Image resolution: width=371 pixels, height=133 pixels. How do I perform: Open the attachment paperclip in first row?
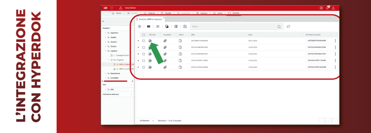(x=165, y=41)
